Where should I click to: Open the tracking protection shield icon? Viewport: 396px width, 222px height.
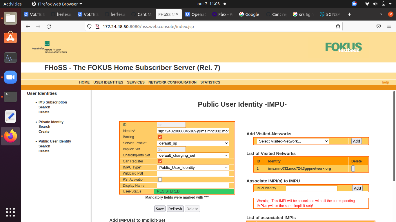point(89,26)
